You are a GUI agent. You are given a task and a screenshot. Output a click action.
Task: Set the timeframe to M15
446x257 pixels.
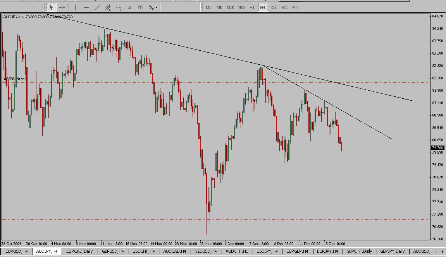(230, 7)
